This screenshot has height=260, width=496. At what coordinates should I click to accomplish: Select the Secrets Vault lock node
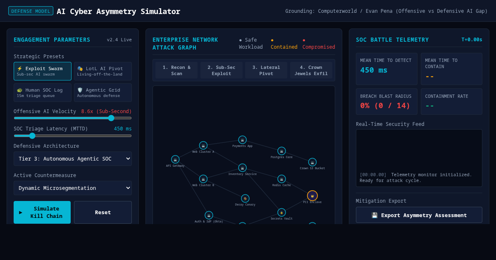(281, 213)
